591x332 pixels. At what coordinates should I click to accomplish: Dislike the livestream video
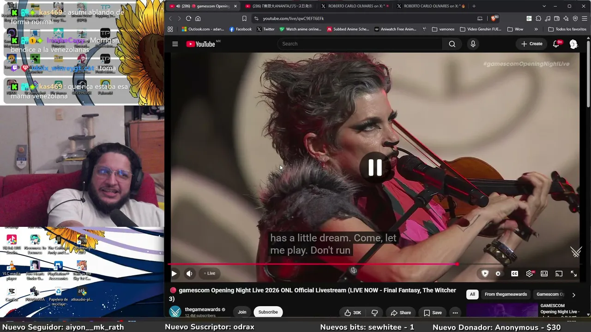[374, 313]
